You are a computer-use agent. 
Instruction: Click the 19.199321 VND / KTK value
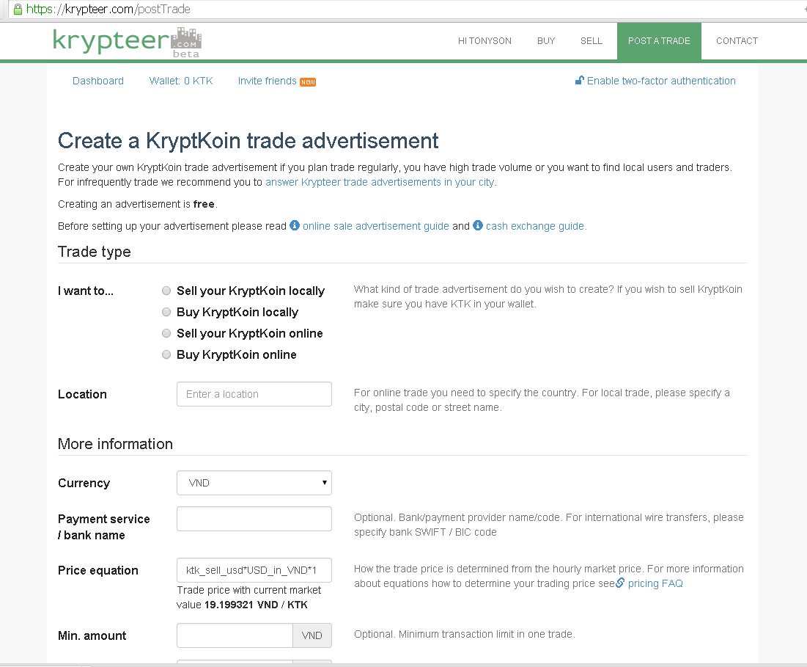coord(256,605)
